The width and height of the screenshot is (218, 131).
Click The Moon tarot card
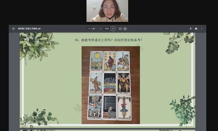(x=96, y=61)
